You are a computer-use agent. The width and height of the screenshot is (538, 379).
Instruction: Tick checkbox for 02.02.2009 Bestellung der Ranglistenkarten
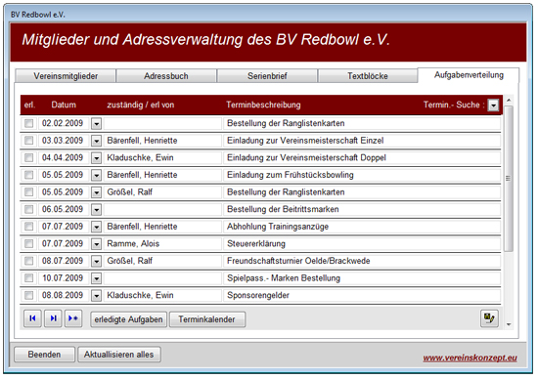point(29,123)
